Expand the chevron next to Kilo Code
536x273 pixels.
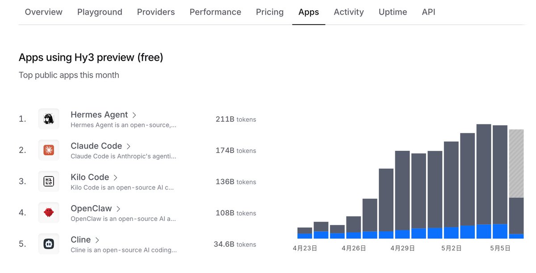tap(116, 178)
